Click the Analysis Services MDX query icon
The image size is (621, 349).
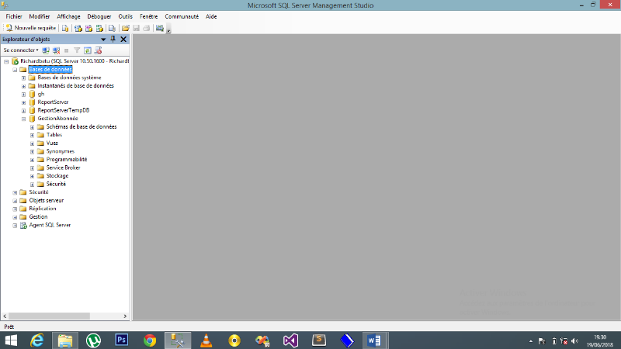[78, 28]
